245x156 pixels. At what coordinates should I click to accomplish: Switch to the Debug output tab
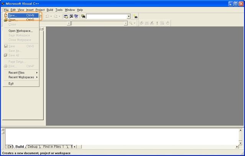tap(33, 147)
